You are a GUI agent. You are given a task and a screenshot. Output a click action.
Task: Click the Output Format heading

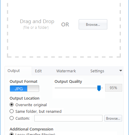tap(24, 82)
